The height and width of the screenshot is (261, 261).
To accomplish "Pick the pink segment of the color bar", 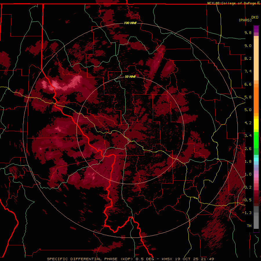I will coord(256,176).
